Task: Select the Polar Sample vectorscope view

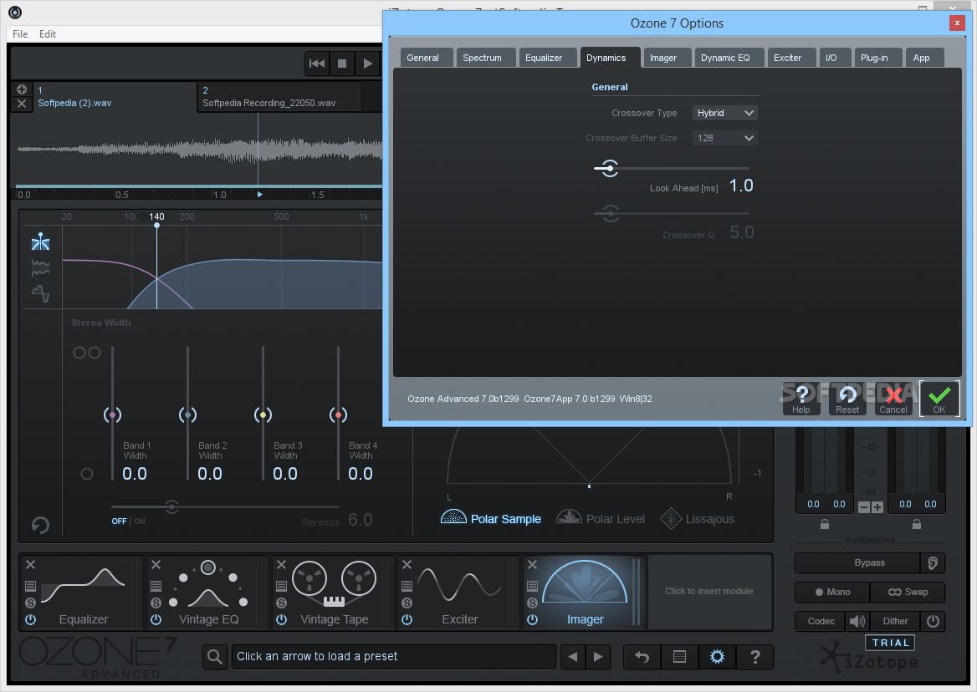Action: pos(491,518)
